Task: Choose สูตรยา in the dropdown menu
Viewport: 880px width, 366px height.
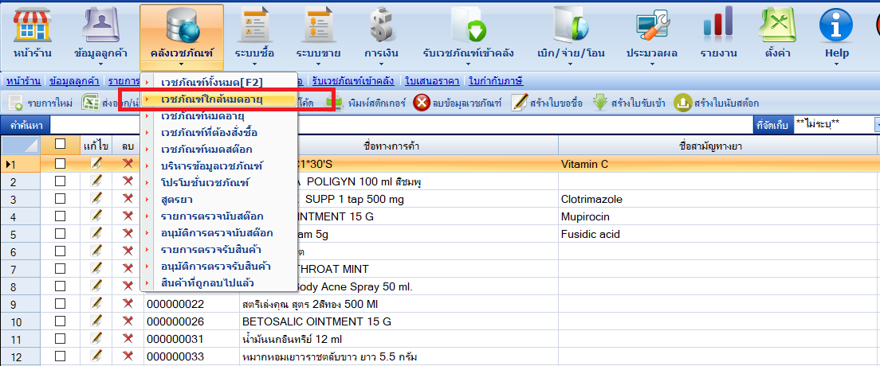Action: coord(176,200)
